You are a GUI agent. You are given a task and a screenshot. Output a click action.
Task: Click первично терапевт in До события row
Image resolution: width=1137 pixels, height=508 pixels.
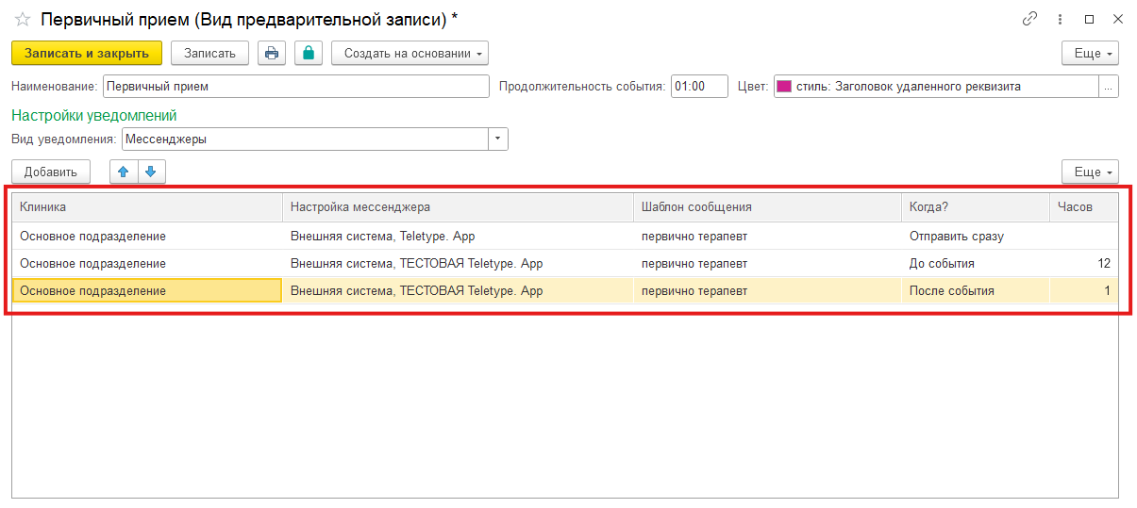tap(767, 264)
